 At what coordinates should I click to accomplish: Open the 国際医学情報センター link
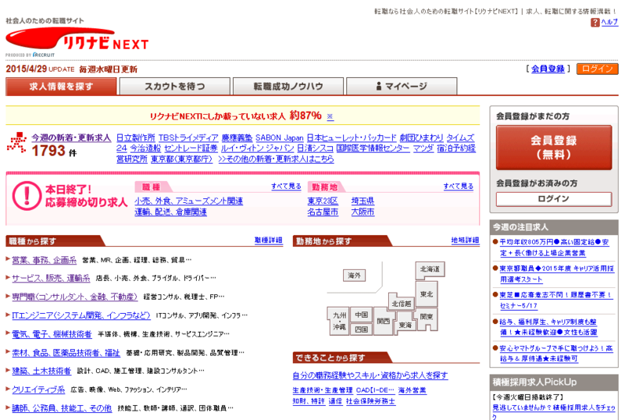(x=373, y=148)
